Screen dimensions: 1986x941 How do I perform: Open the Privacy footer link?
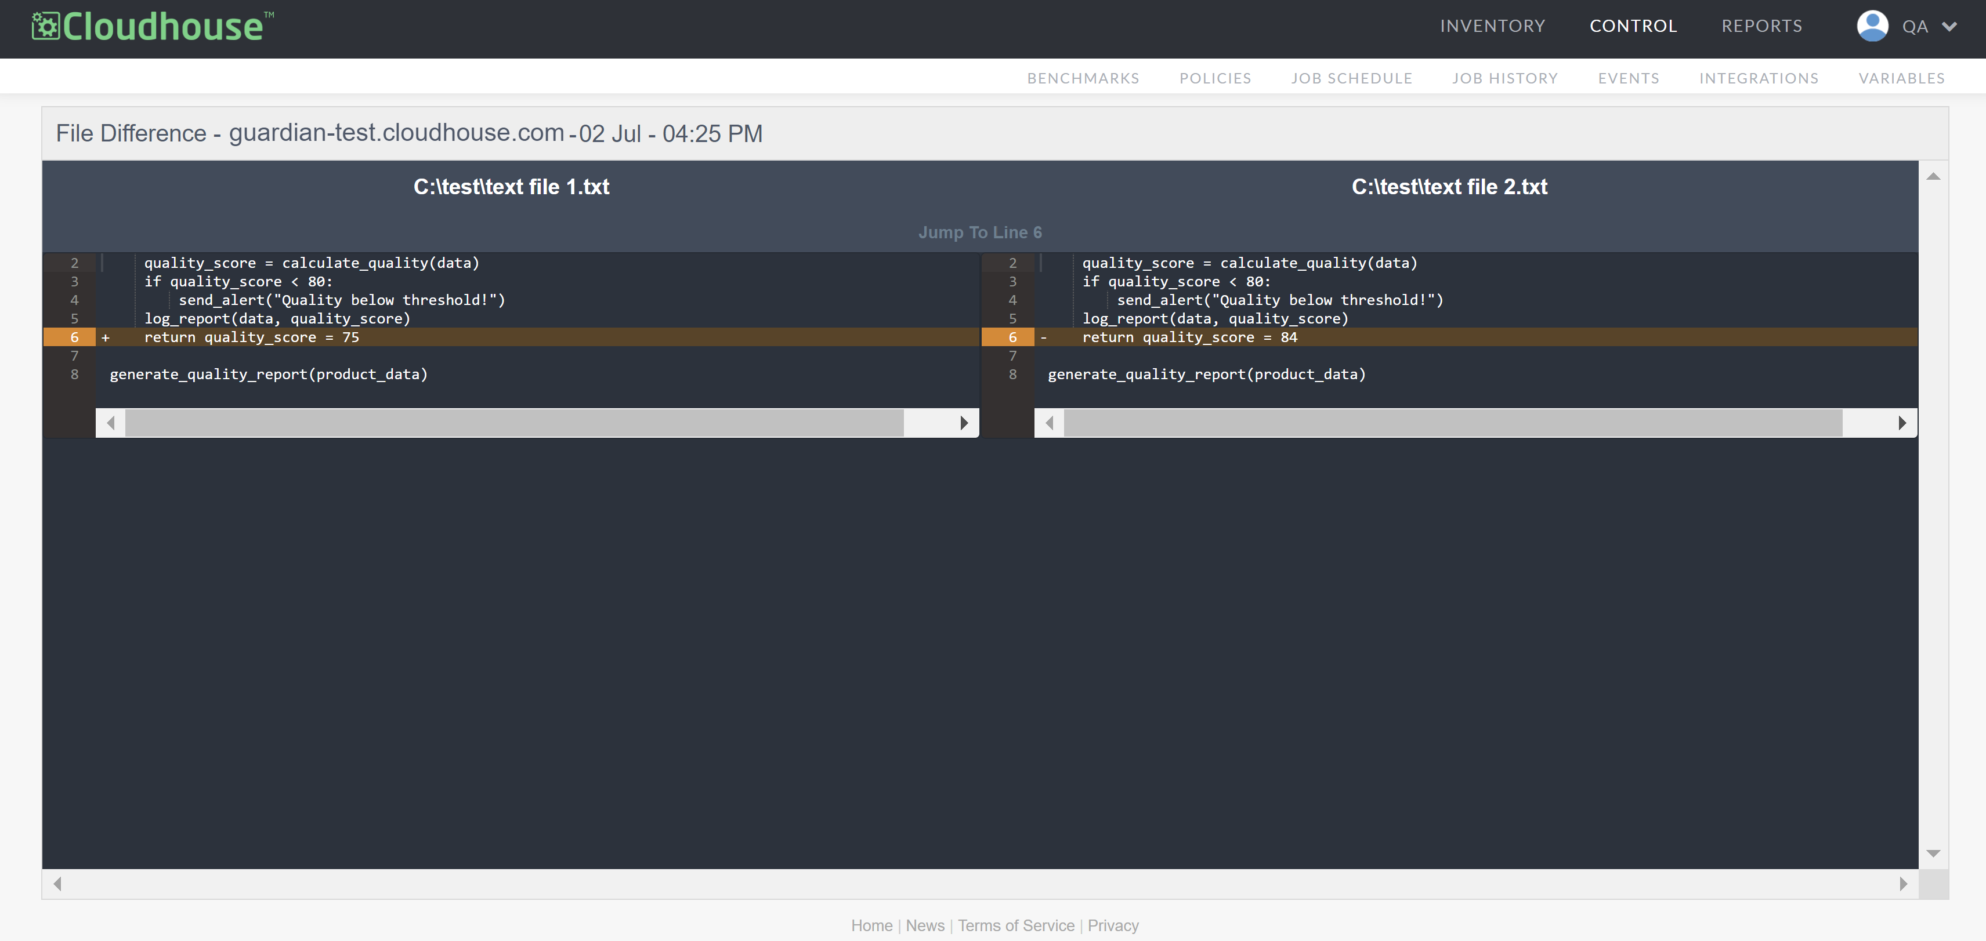(1112, 925)
